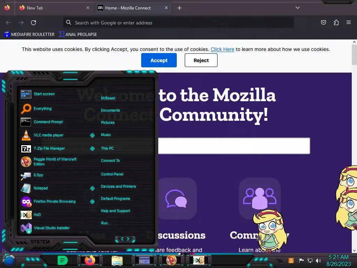Expand VLC media player jump list arrow
Screen dimensions: 357x268
pos(92,135)
